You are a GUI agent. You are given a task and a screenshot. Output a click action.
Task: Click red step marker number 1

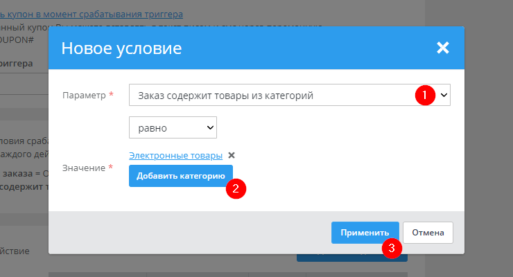click(x=424, y=95)
